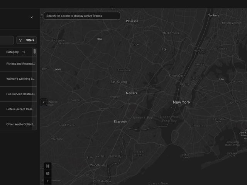
Task: Click the Irvington map label
Action: pos(115,97)
